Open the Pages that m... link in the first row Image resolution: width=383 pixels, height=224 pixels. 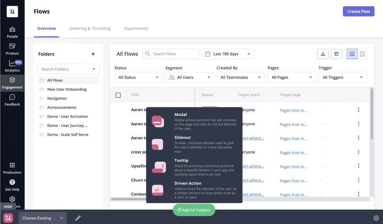point(293,110)
